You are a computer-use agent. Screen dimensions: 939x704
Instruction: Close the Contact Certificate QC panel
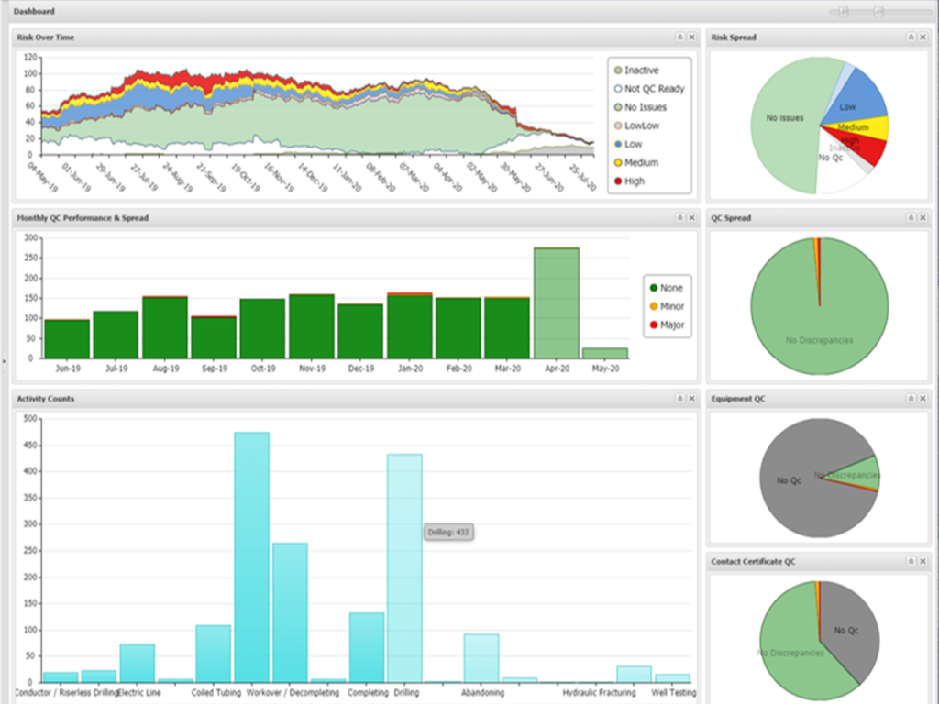[x=922, y=559]
